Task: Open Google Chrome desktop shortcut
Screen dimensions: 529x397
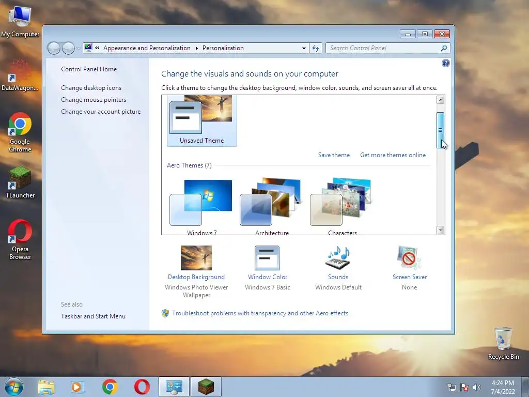Action: click(x=20, y=132)
